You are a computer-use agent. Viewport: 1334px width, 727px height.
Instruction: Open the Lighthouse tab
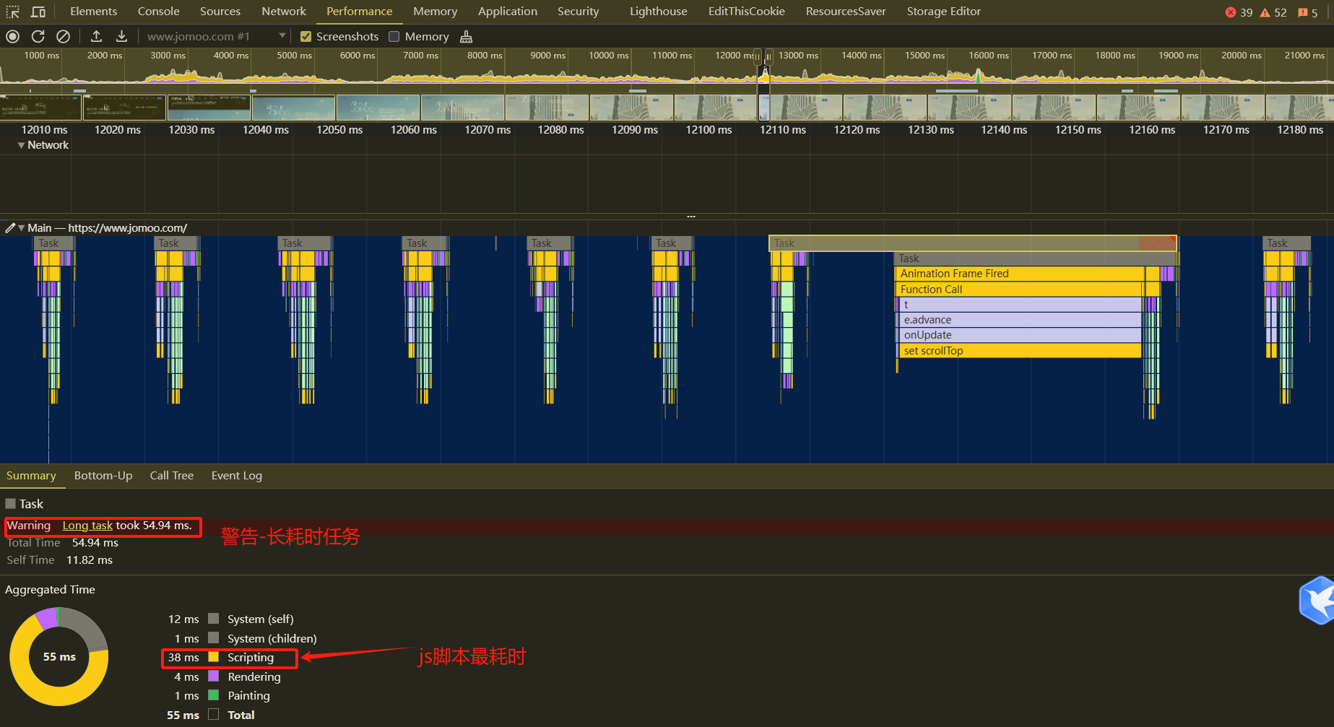(x=659, y=12)
